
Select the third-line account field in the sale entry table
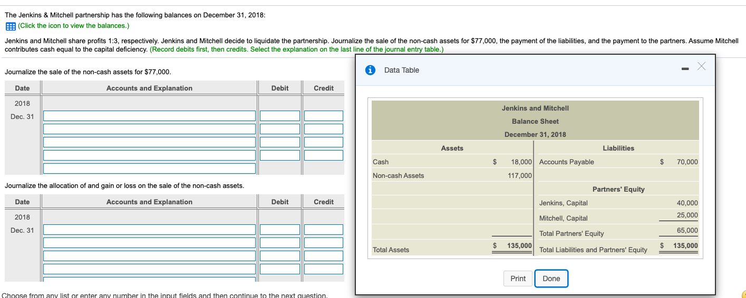[150, 142]
